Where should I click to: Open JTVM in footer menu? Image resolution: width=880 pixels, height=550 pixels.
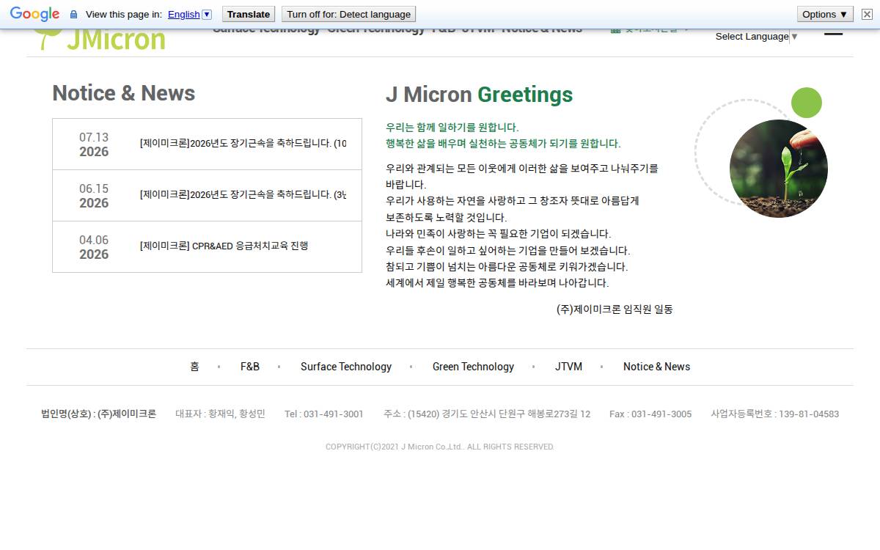568,367
